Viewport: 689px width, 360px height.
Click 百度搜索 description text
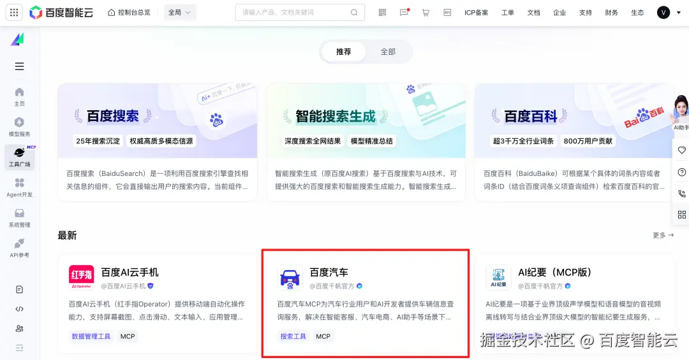click(158, 180)
